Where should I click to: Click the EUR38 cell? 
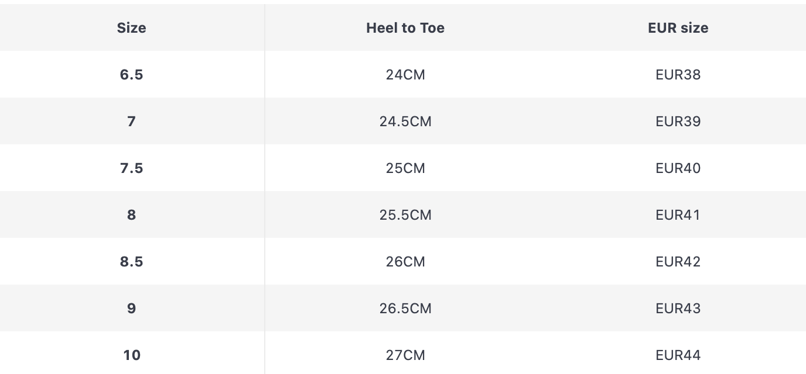point(678,75)
